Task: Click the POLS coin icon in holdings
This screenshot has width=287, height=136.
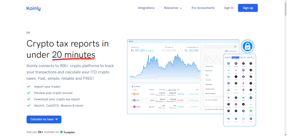Action: tap(134, 107)
